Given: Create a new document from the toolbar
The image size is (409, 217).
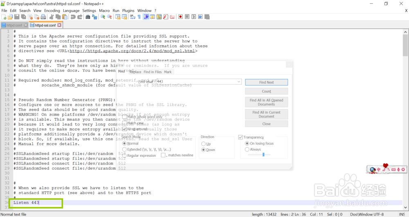Looking at the screenshot, I should coord(4,17).
